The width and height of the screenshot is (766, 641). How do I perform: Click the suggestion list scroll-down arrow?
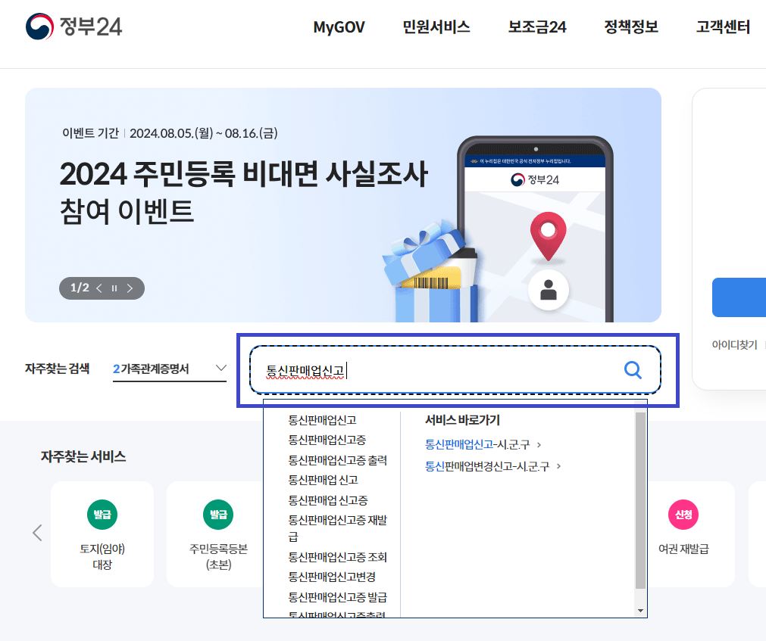(x=640, y=610)
